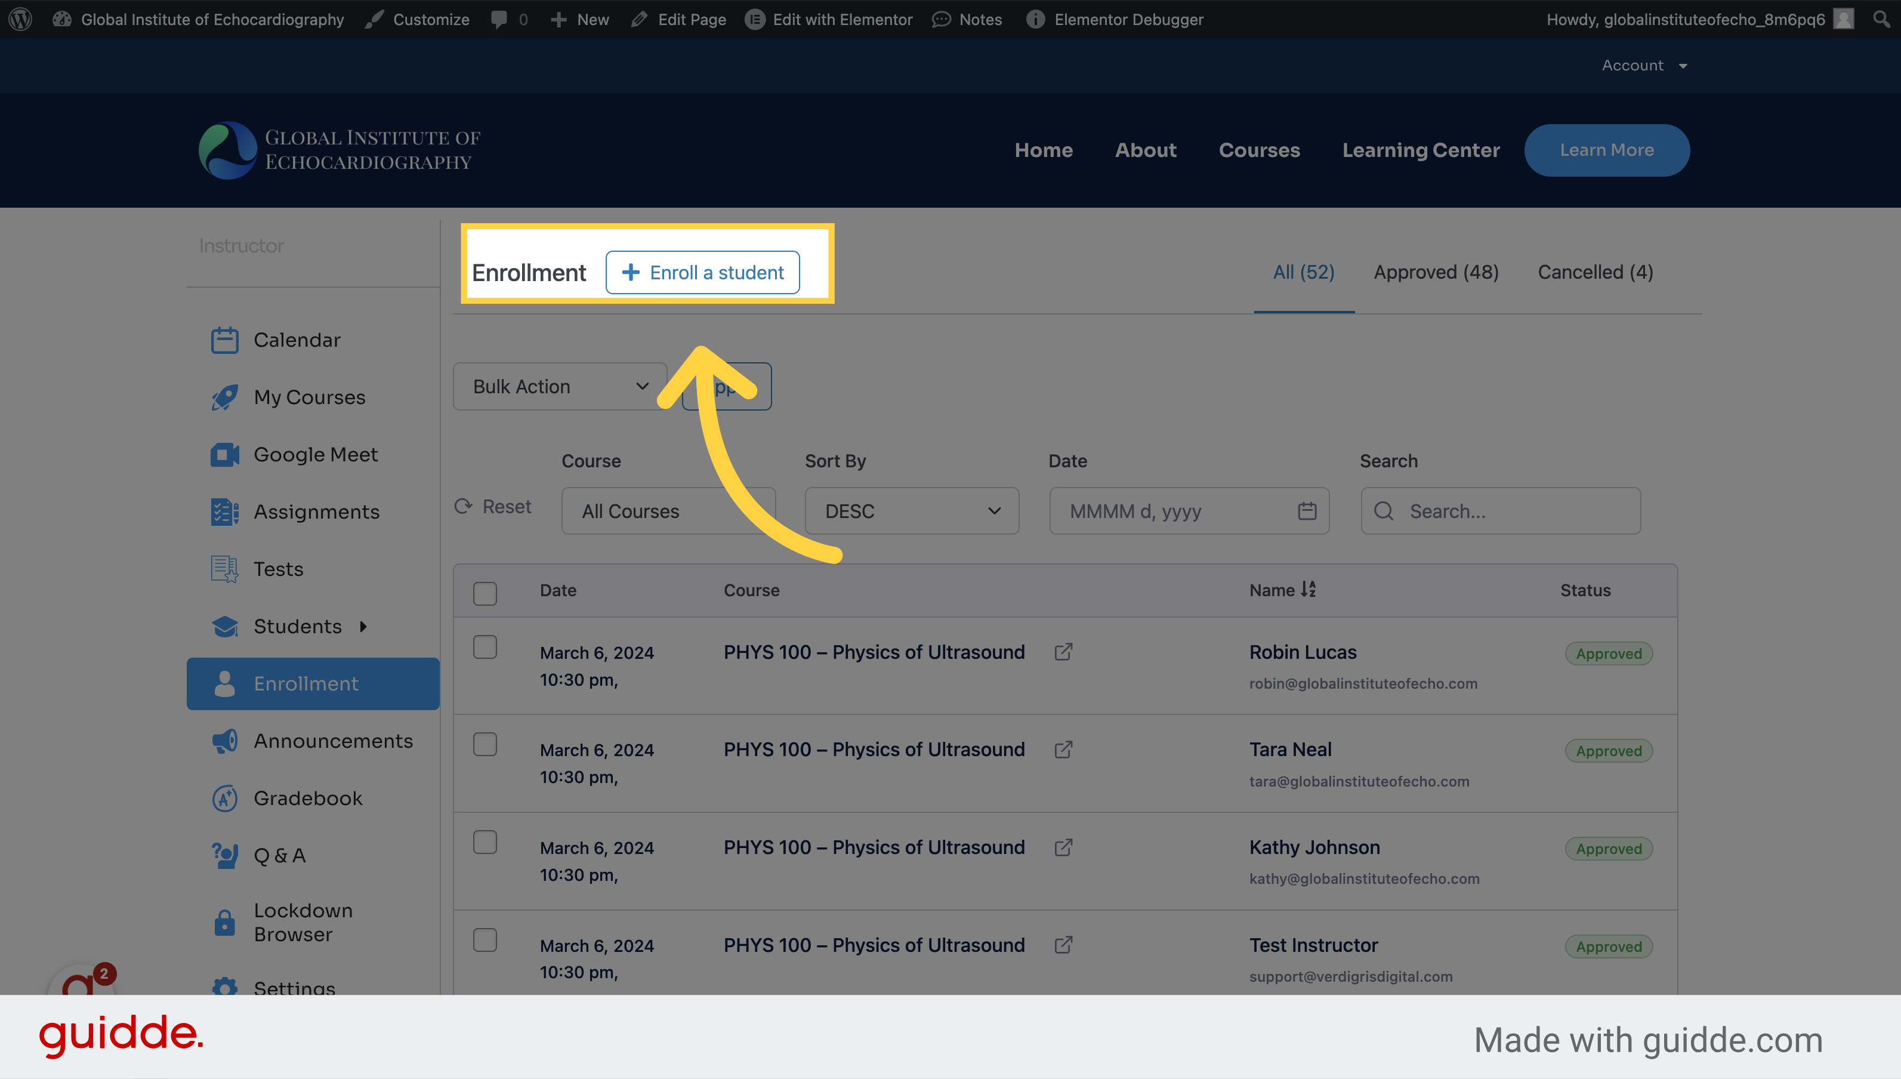Open the New content menu in admin bar

(579, 19)
